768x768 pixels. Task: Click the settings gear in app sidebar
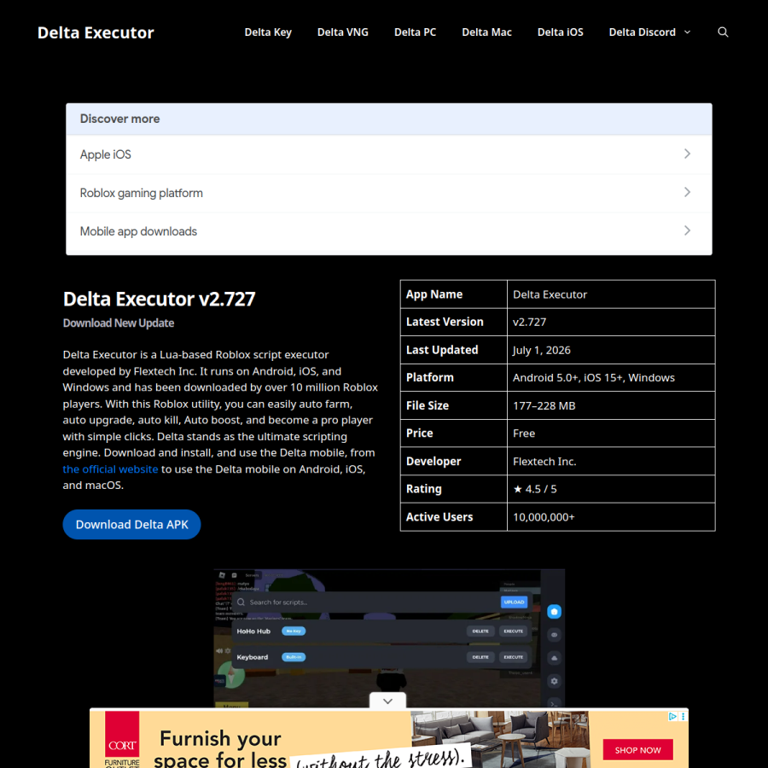pos(554,681)
